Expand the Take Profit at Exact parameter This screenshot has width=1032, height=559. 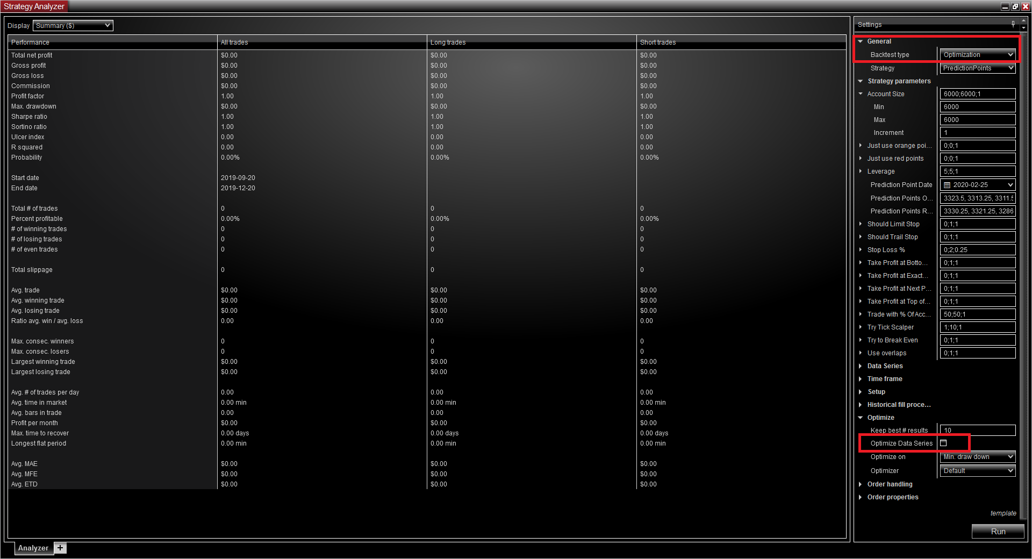[861, 276]
